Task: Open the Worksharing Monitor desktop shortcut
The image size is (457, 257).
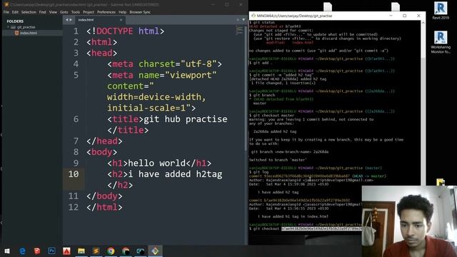Action: (441, 42)
